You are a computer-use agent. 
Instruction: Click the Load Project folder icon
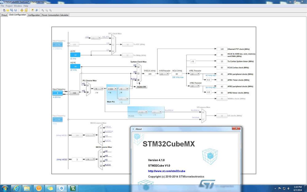[8, 10]
